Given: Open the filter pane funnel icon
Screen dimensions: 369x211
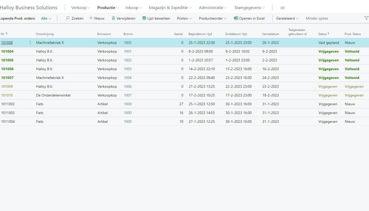Looking at the screenshot, I should tap(366, 18).
